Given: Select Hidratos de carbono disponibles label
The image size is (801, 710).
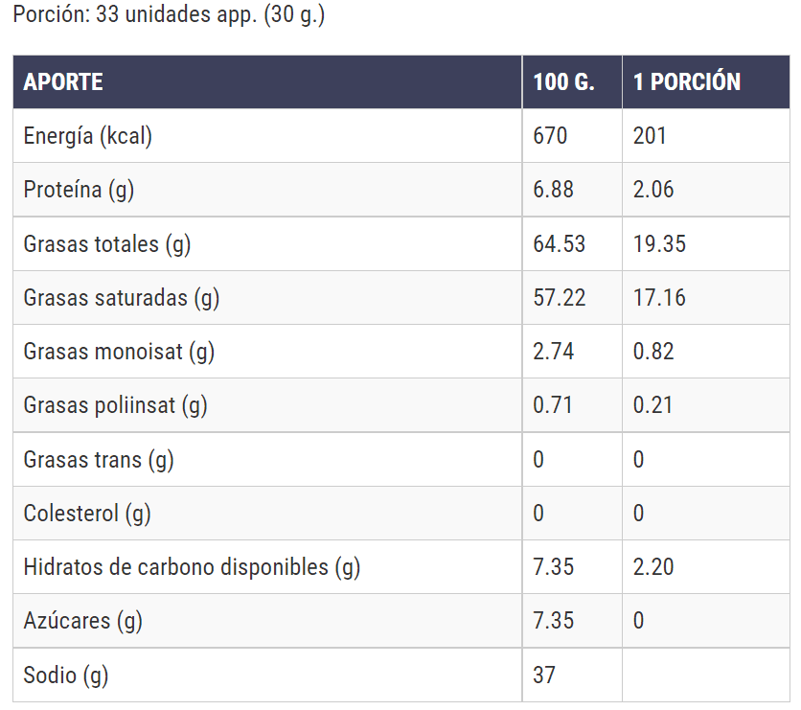Looking at the screenshot, I should click(192, 567).
